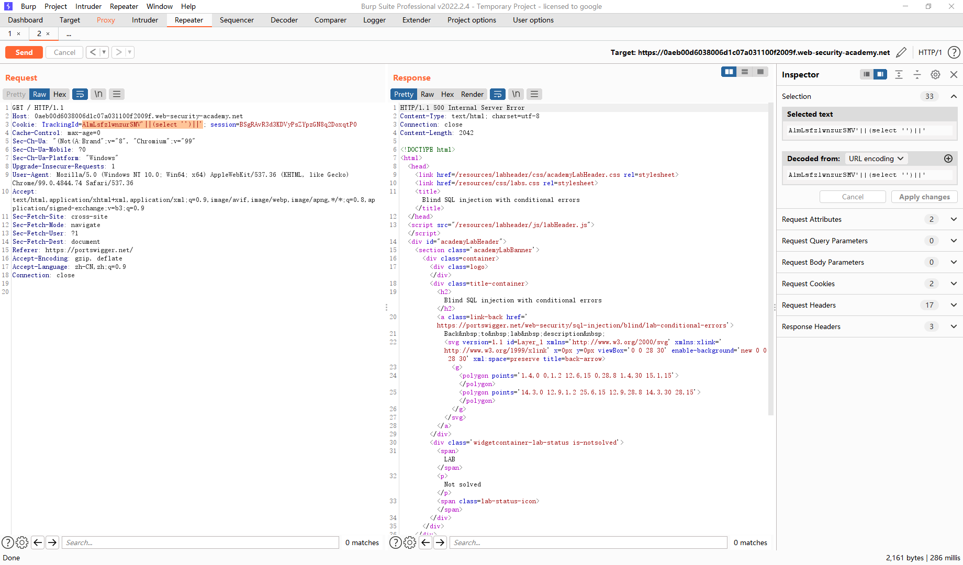Dock Inspector layout left option
Screen dimensions: 963x565
(x=867, y=74)
